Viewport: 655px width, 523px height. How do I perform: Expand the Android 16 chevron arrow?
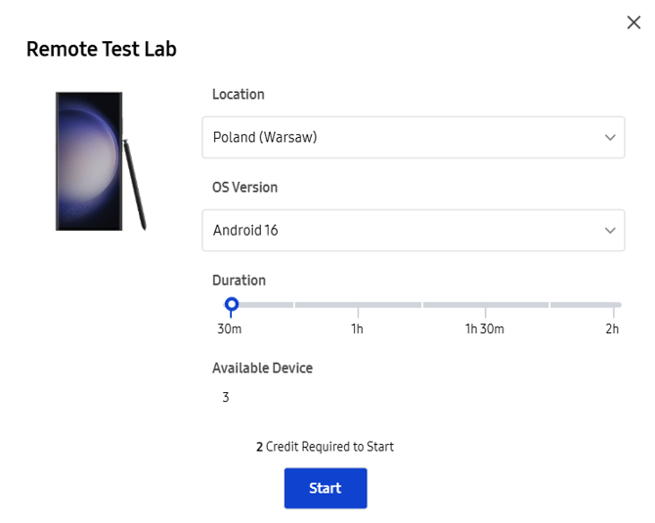click(x=611, y=231)
